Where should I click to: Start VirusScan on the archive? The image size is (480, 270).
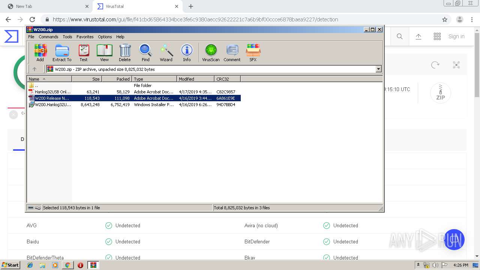pyautogui.click(x=211, y=52)
